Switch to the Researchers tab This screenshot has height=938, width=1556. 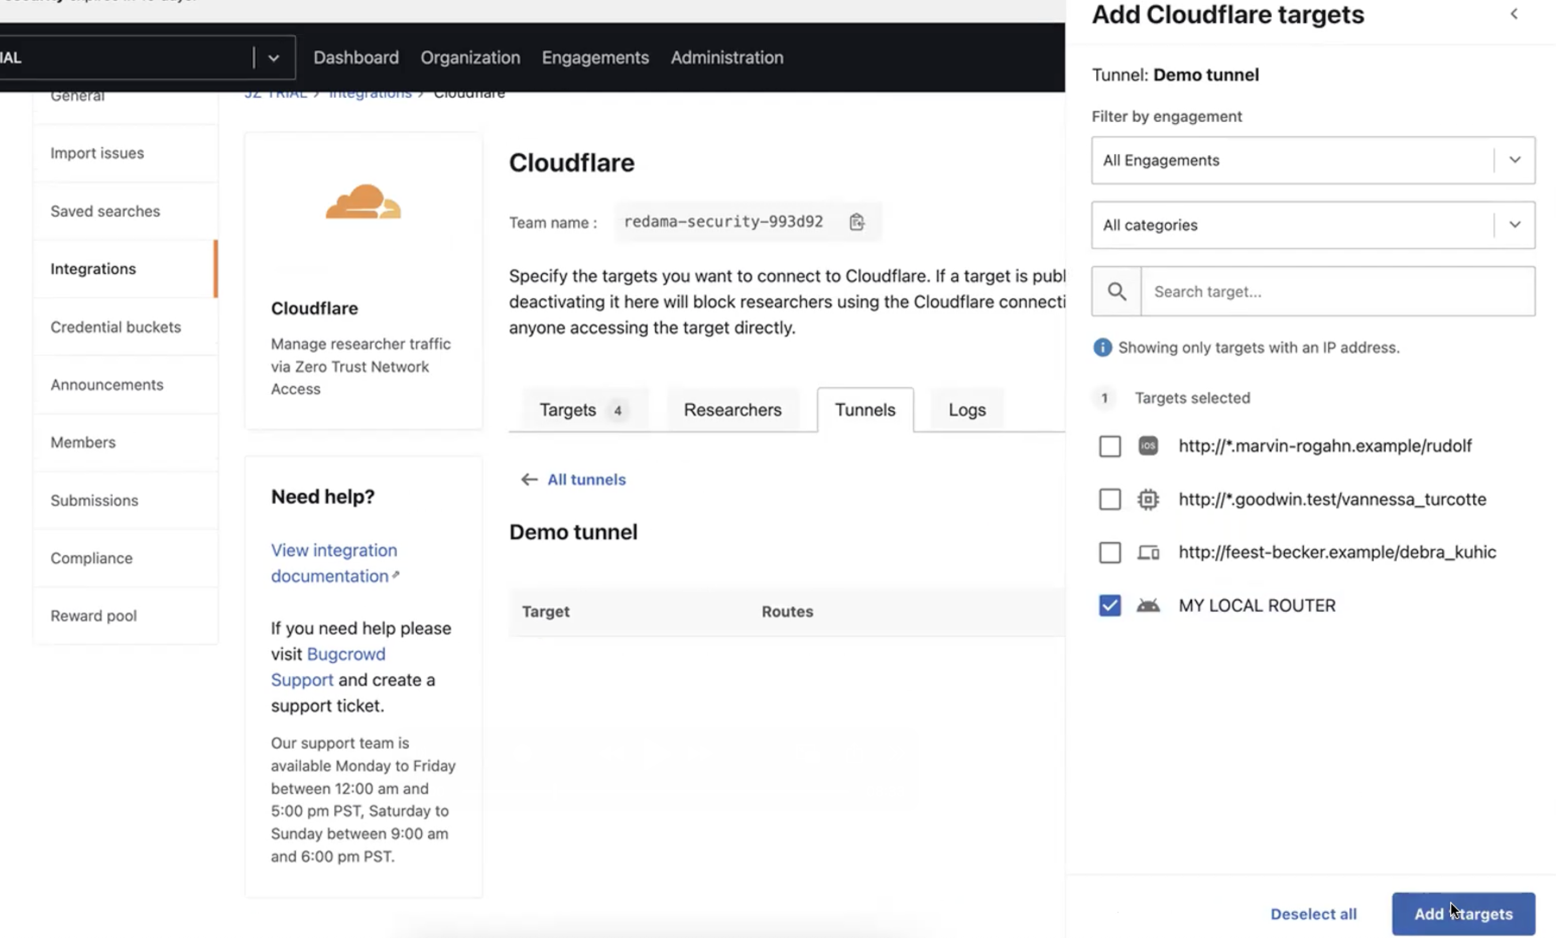(732, 410)
